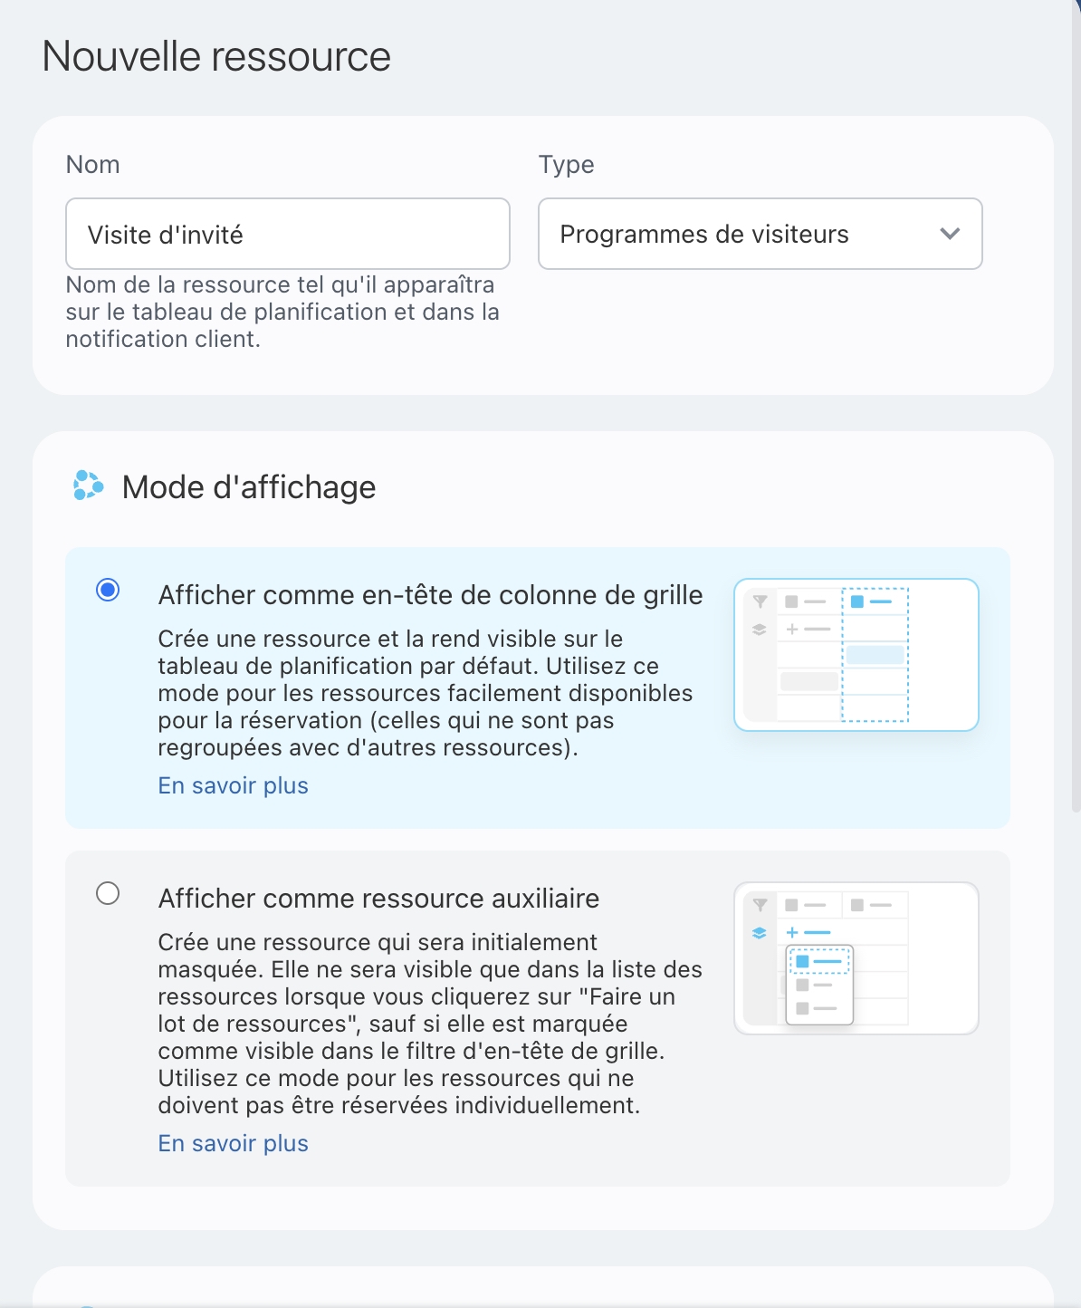This screenshot has height=1308, width=1081.
Task: Click the 'Mode d'affichage' section heading
Action: (249, 487)
